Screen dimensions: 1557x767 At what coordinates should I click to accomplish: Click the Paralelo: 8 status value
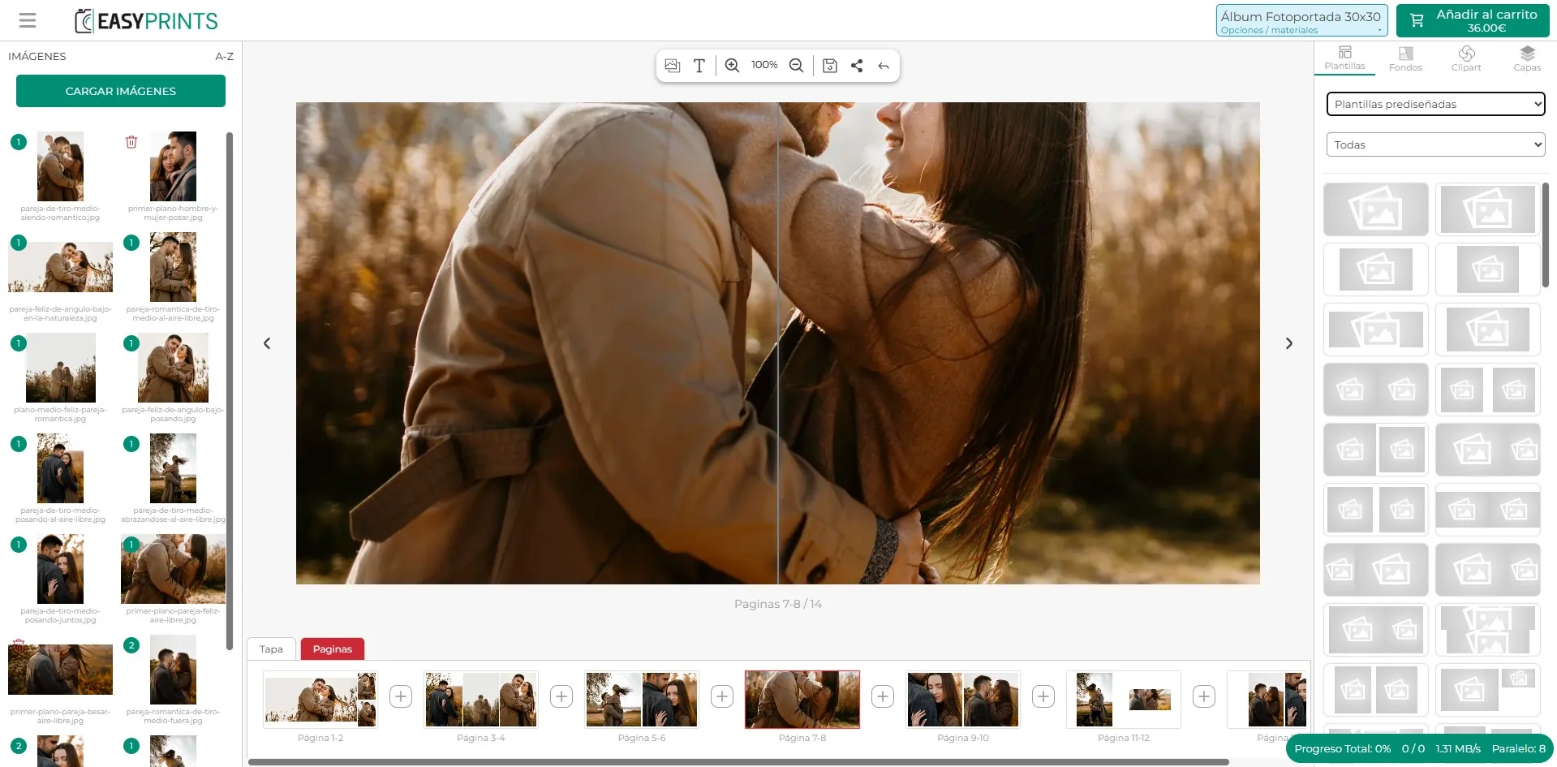pyautogui.click(x=1519, y=748)
